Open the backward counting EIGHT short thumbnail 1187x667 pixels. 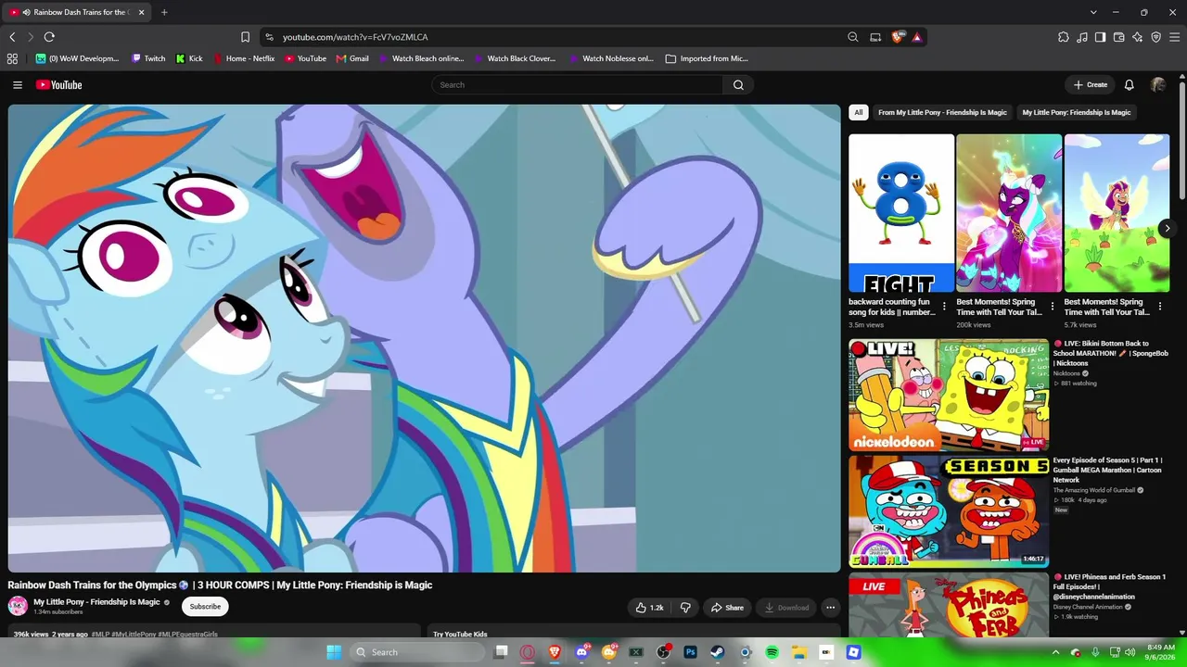coord(901,213)
